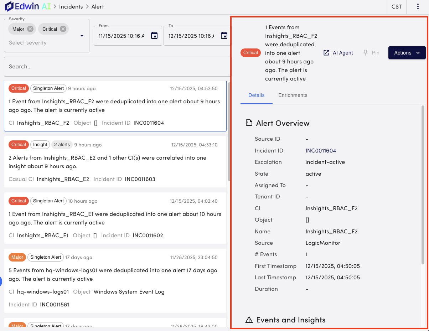Select the Inshights_RBAC_E1 alert card

[115, 218]
